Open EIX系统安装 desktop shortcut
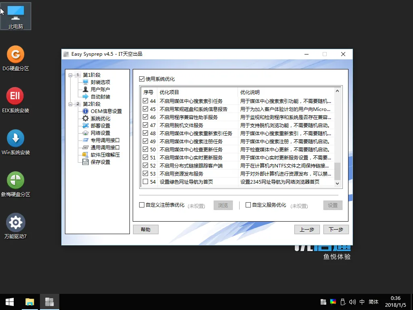The width and height of the screenshot is (413, 310). pyautogui.click(x=16, y=100)
